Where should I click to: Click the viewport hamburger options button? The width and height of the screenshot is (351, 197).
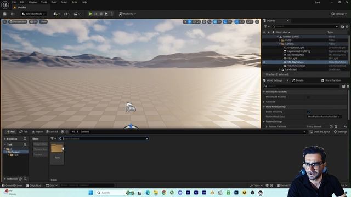click(x=5, y=22)
